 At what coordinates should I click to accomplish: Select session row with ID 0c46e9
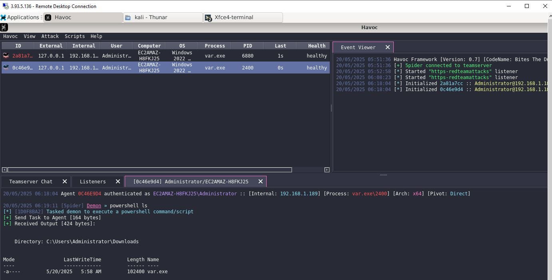click(165, 68)
